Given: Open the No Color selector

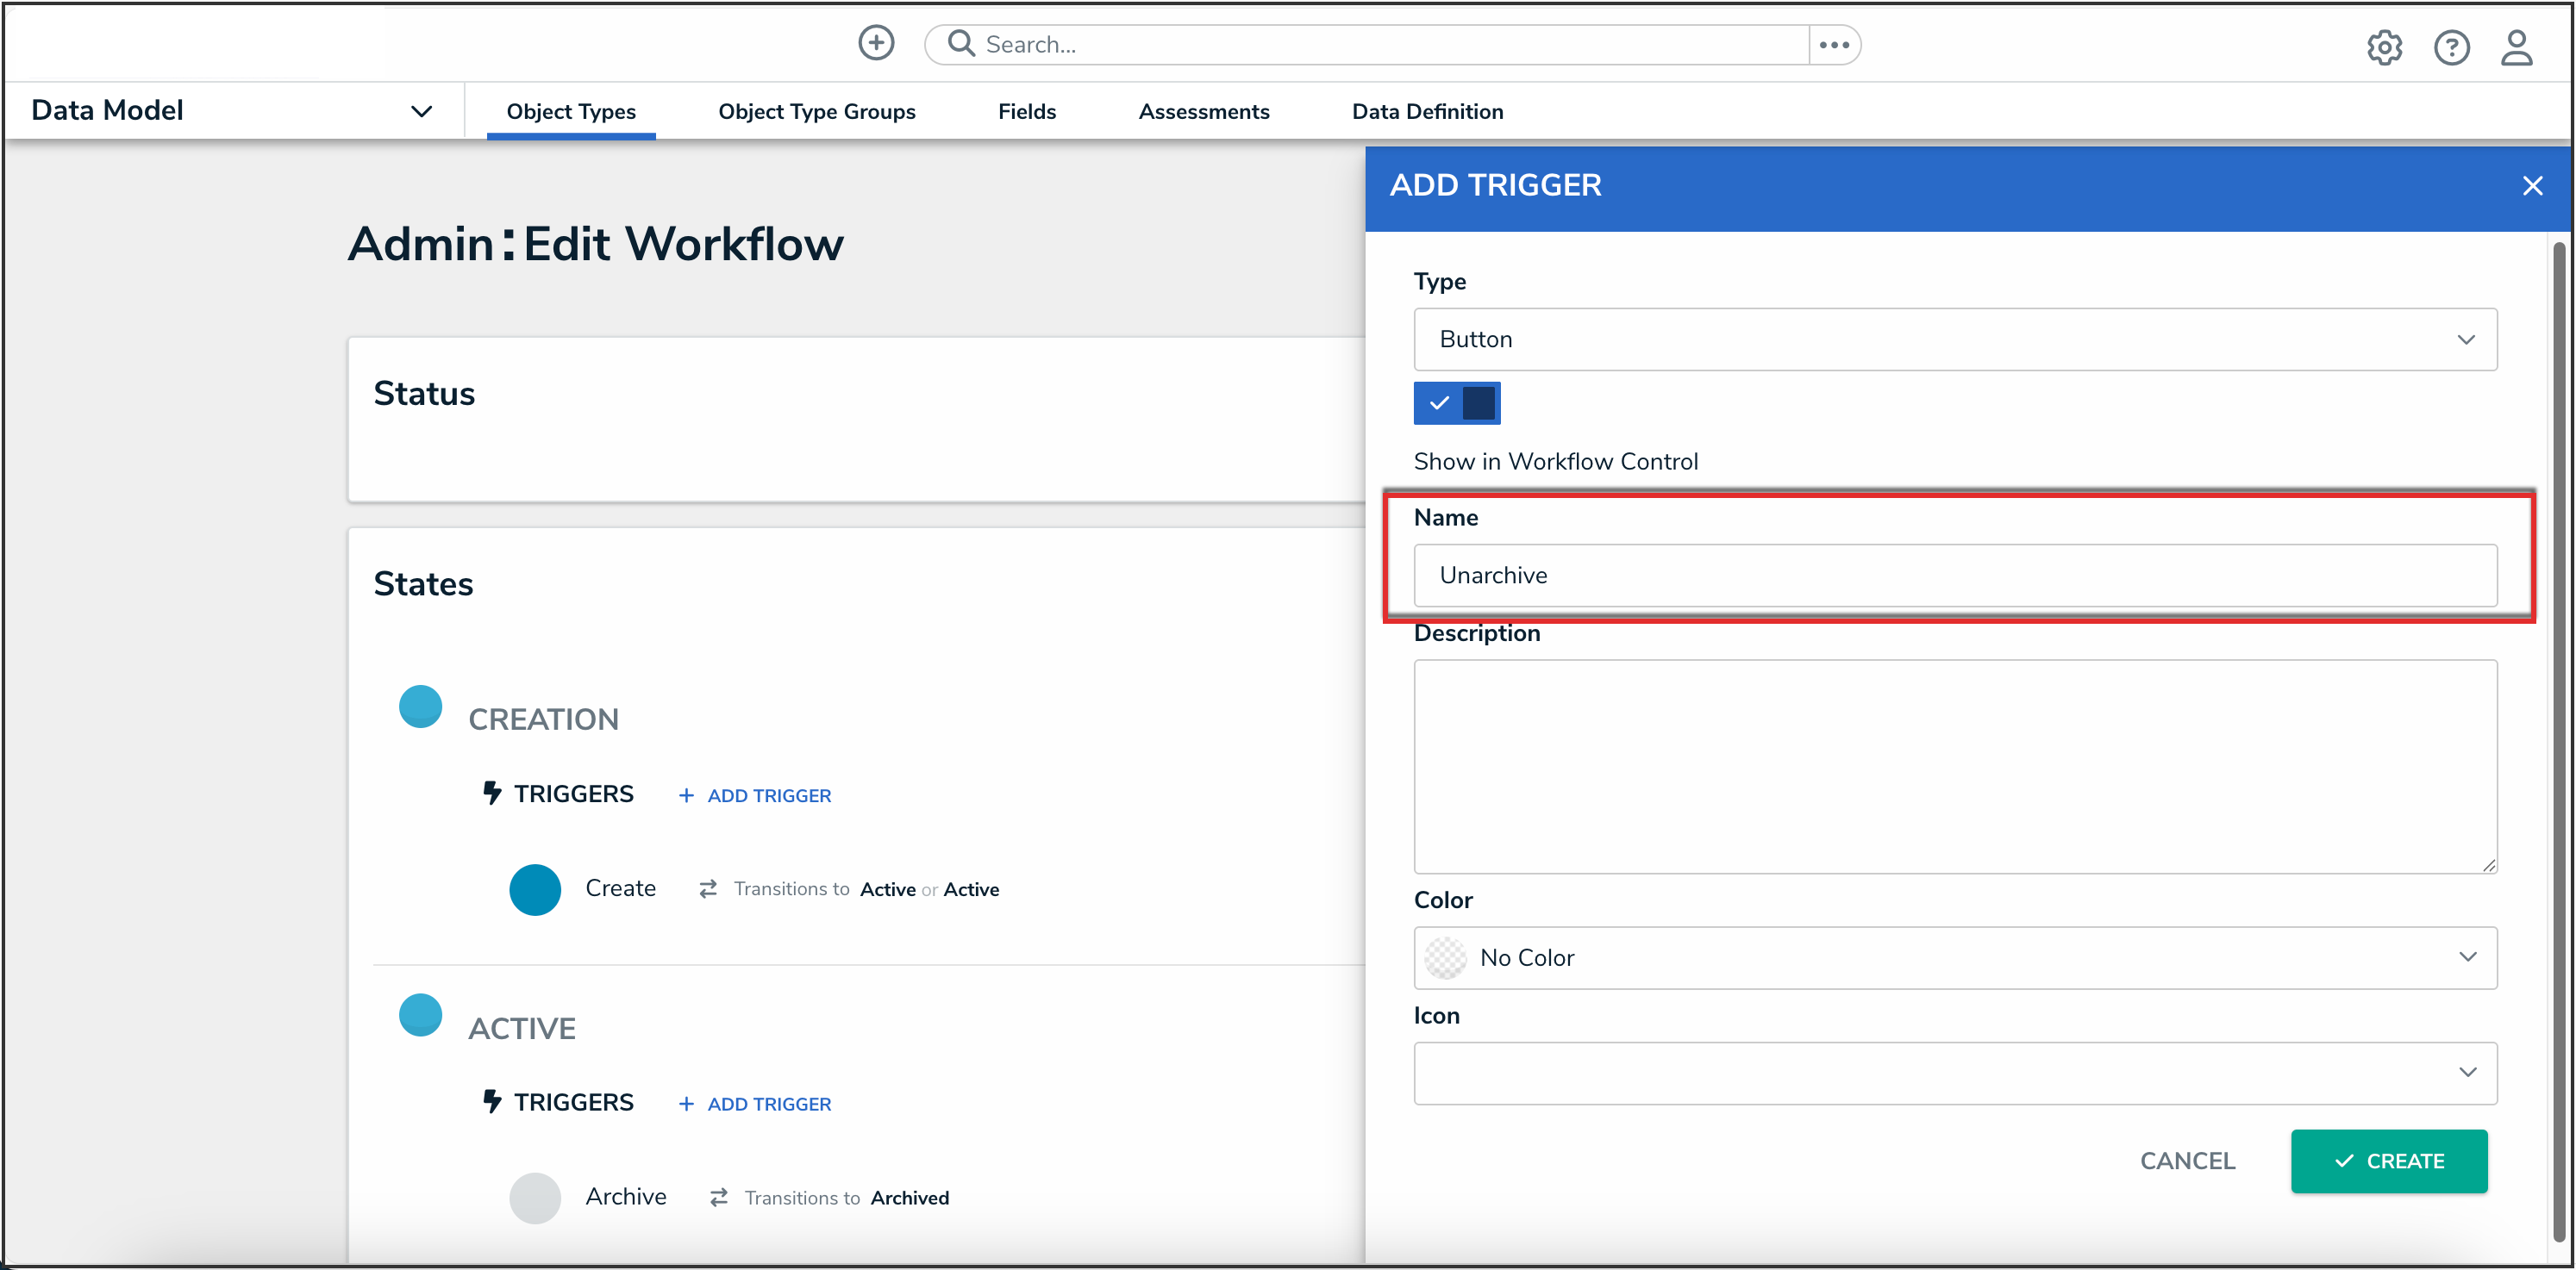Looking at the screenshot, I should coord(1954,957).
